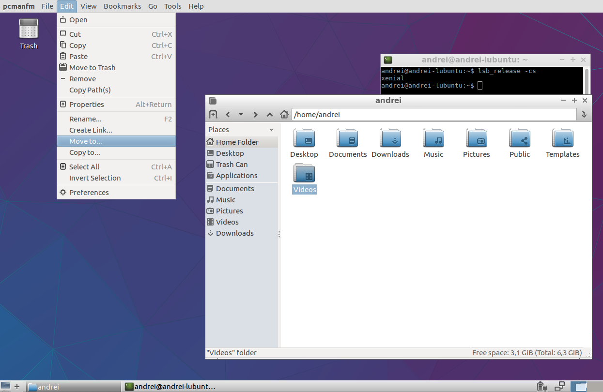Click the Home toolbar icon
The width and height of the screenshot is (603, 392).
[x=284, y=114]
